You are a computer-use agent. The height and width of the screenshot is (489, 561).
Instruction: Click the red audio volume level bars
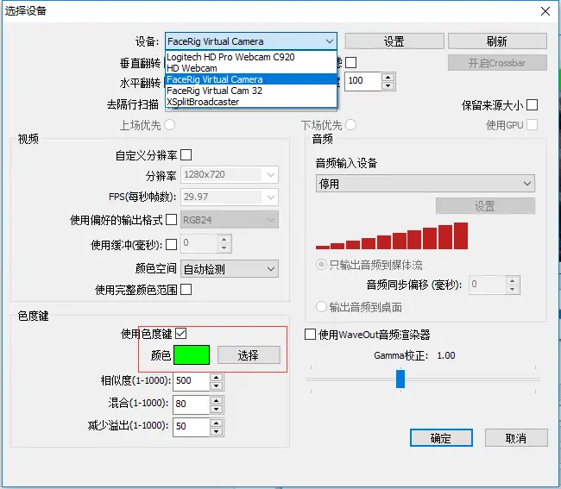pyautogui.click(x=392, y=236)
